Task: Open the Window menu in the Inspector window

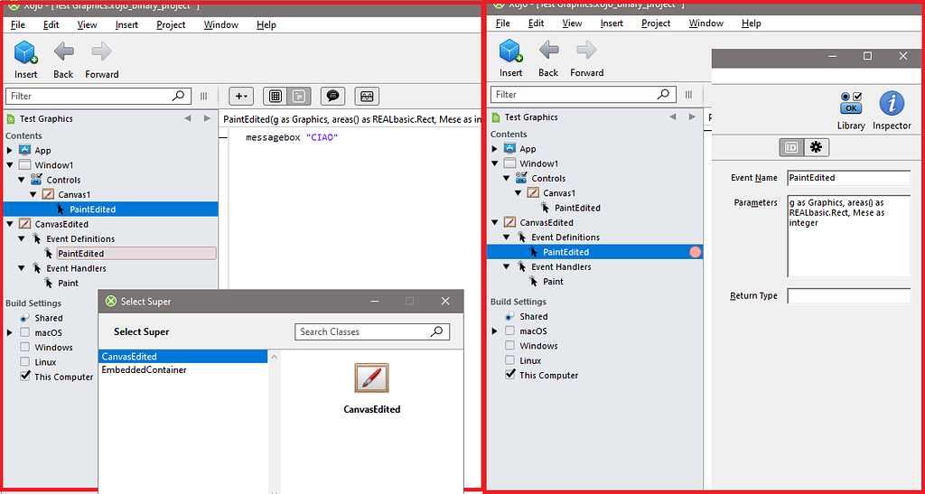Action: 706,23
